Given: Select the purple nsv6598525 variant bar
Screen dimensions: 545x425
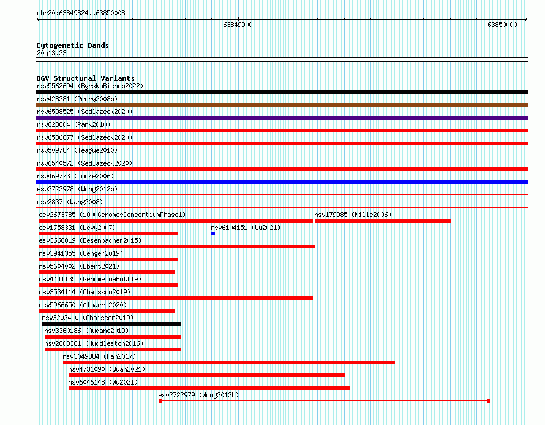Looking at the screenshot, I should tap(282, 118).
